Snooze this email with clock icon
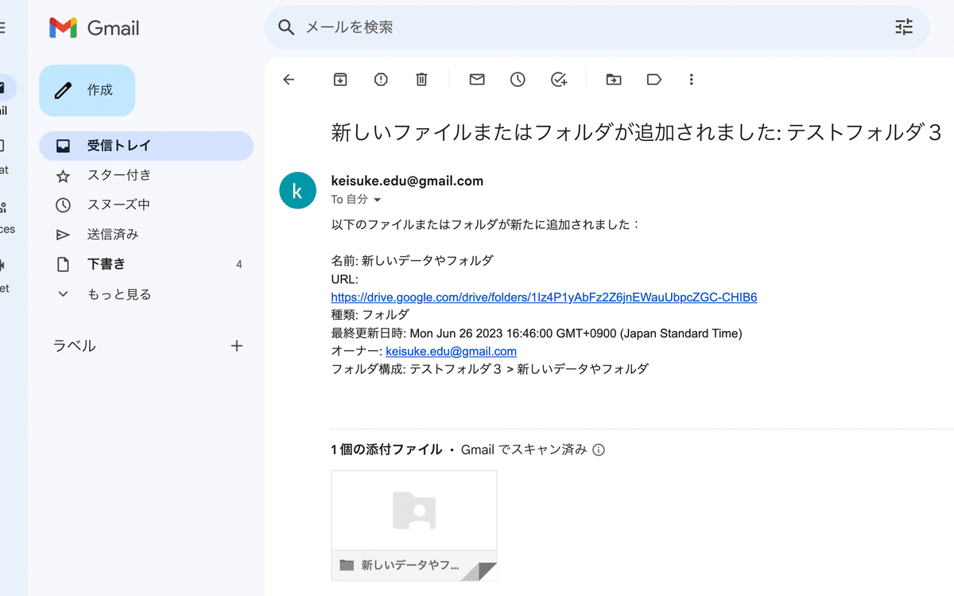 [518, 80]
